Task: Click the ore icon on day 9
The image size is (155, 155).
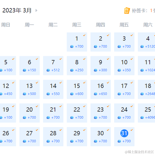Action: pos(96,70)
